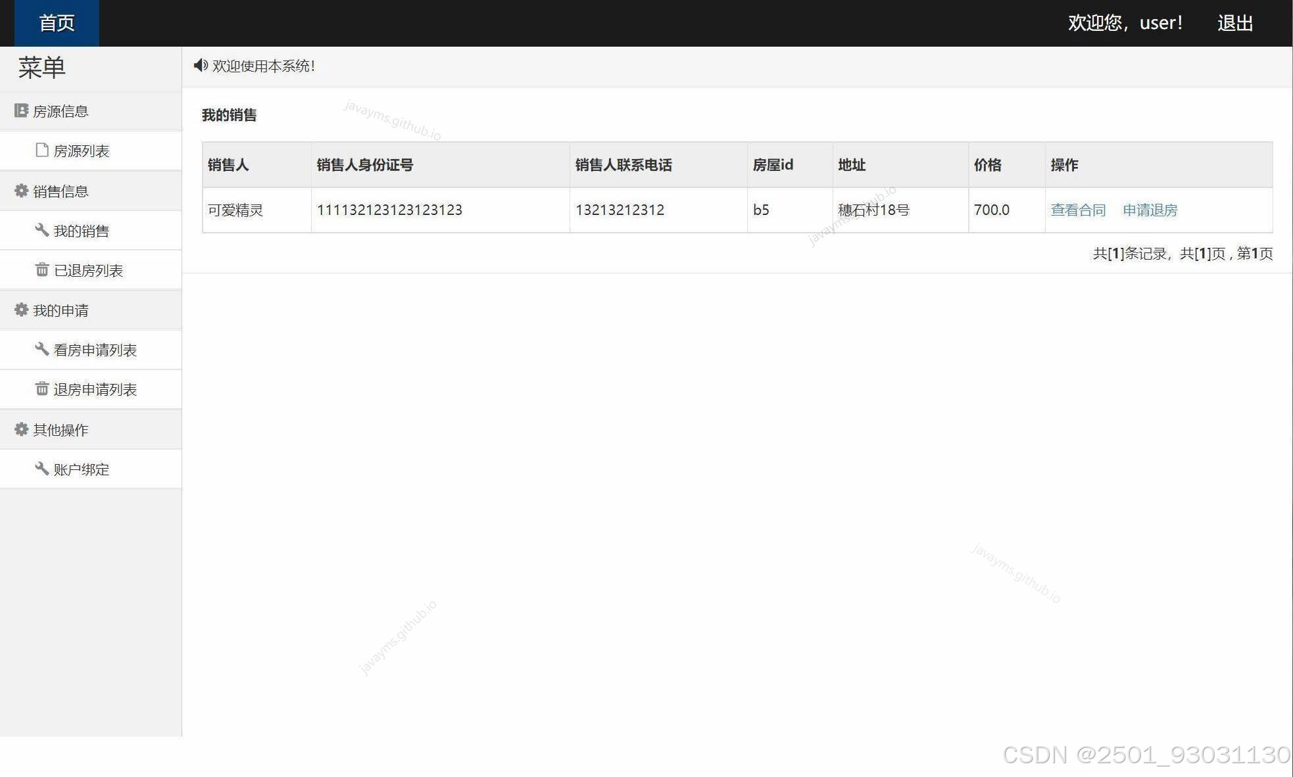Expand the 销售信息 menu section

coord(62,191)
